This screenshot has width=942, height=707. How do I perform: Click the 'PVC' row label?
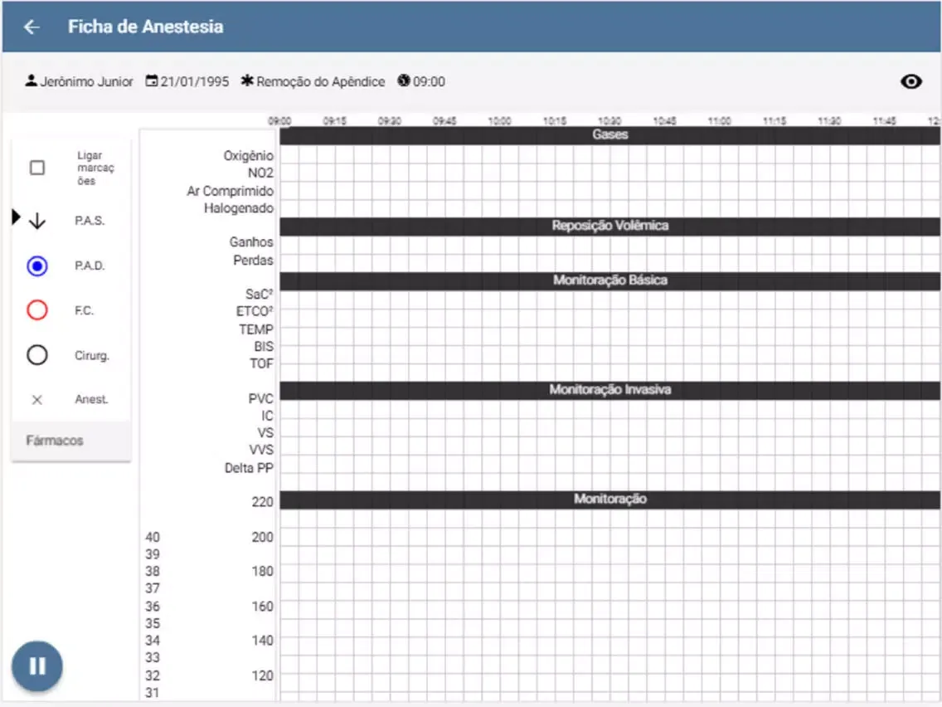[x=260, y=398]
